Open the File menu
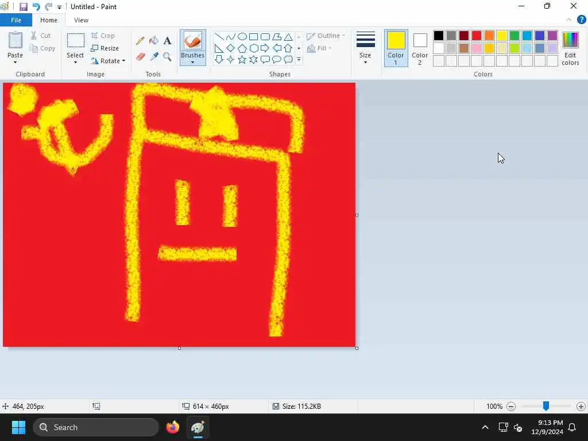The width and height of the screenshot is (588, 441). point(16,20)
